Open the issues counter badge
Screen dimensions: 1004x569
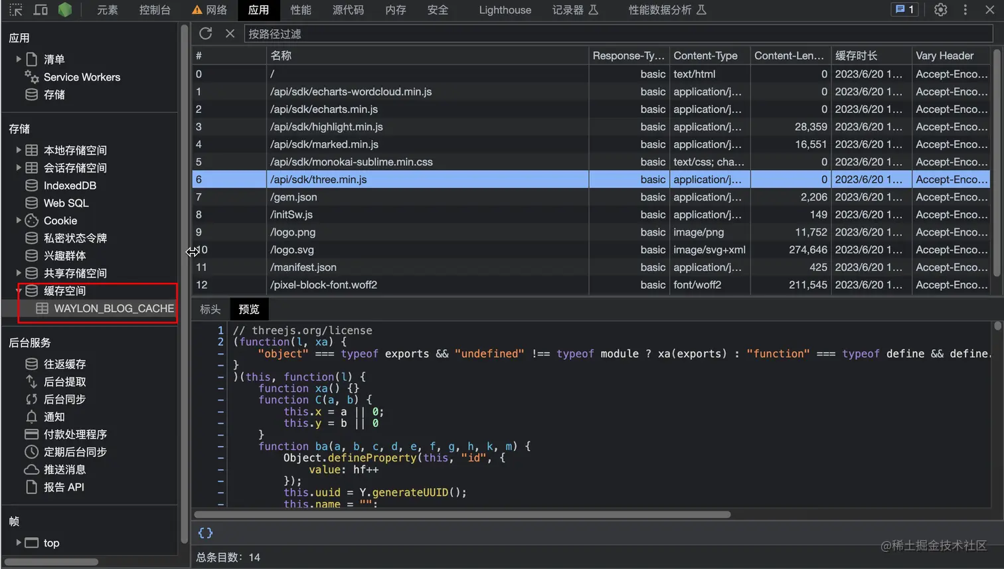pyautogui.click(x=904, y=10)
